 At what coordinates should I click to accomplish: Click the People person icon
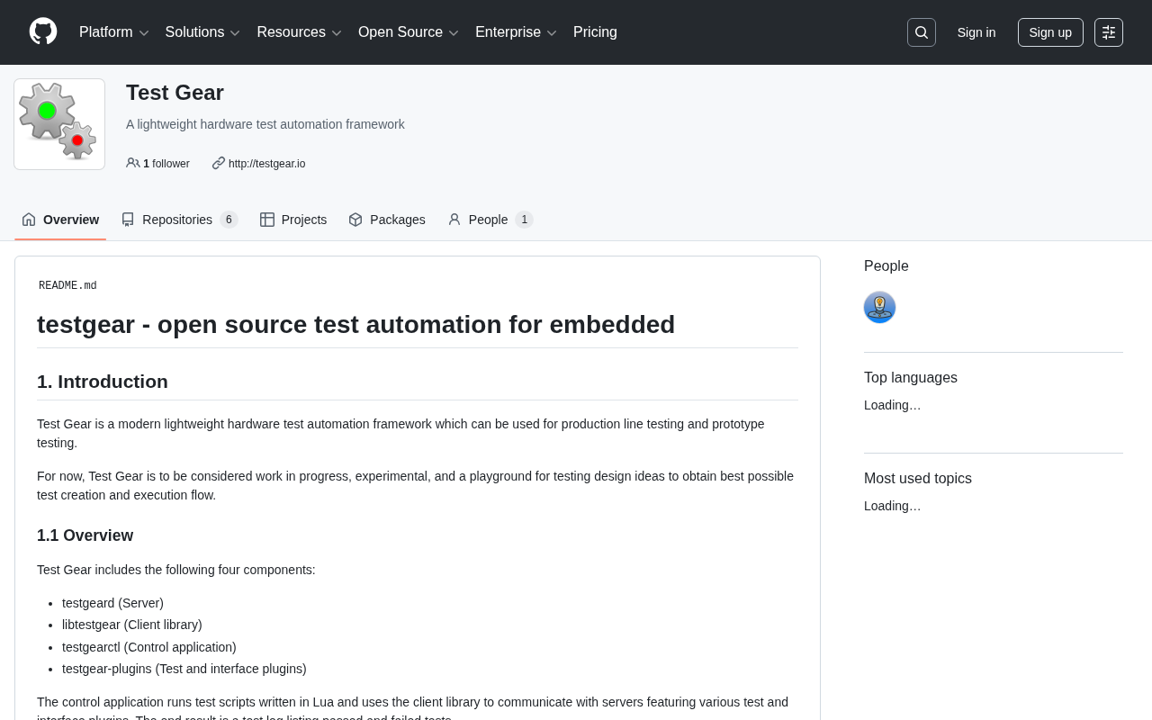454,220
